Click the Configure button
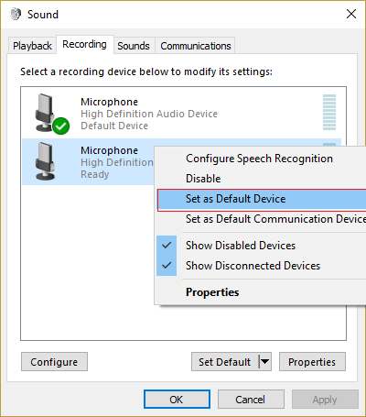The image size is (366, 417). (54, 362)
